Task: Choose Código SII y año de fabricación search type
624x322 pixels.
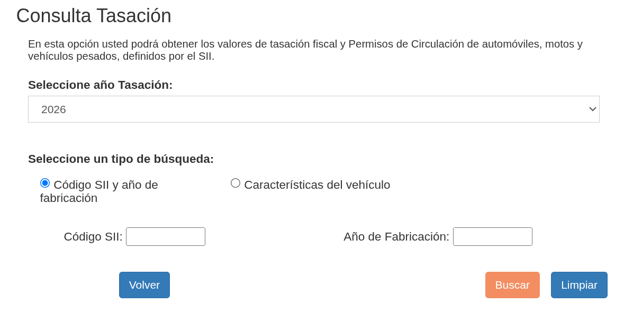Action: (44, 182)
